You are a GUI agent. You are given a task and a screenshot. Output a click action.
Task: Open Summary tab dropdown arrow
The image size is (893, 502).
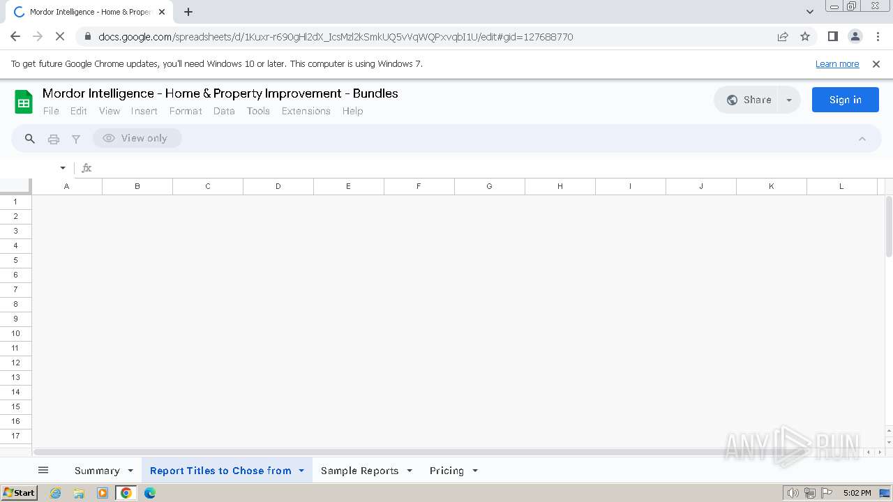coord(130,471)
